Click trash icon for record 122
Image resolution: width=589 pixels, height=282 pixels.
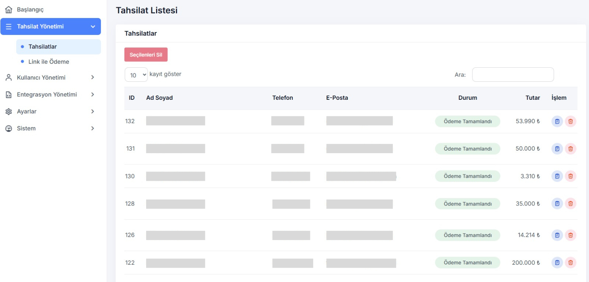pyautogui.click(x=570, y=262)
